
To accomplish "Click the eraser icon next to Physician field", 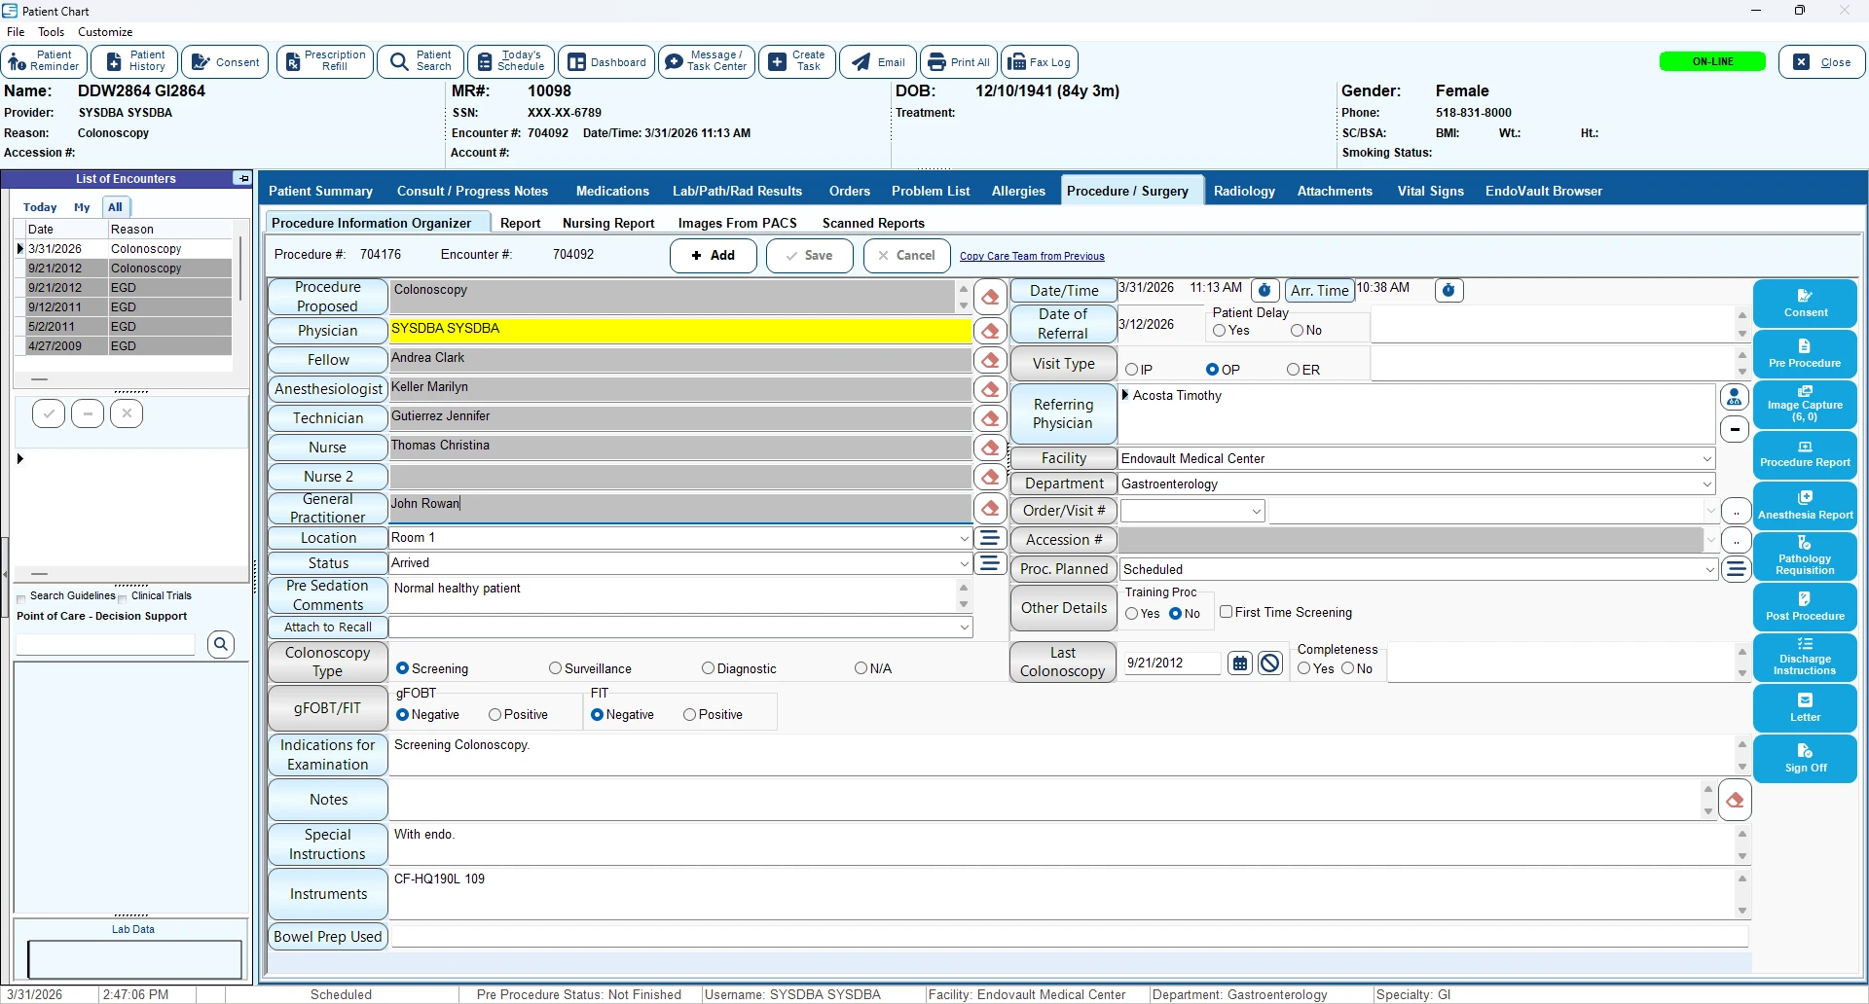I will pos(990,331).
